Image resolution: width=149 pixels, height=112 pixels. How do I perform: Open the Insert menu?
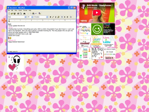20,11
